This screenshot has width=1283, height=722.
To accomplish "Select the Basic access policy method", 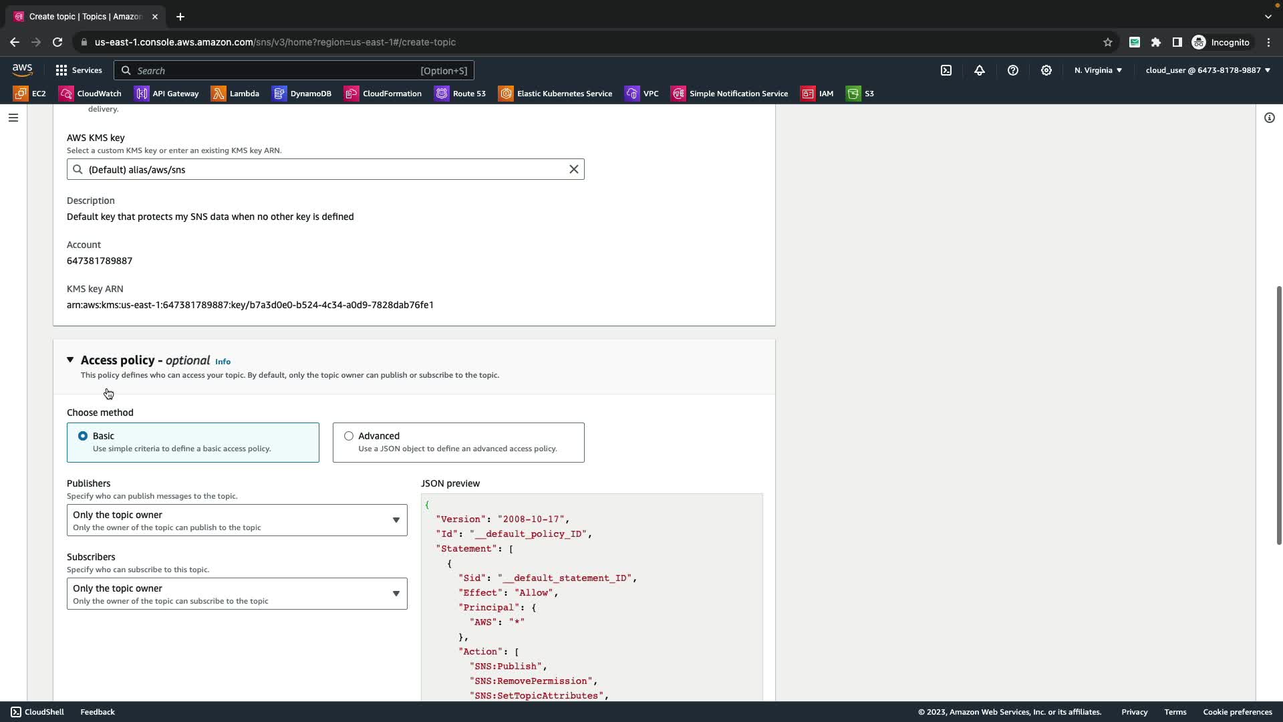I will click(83, 436).
